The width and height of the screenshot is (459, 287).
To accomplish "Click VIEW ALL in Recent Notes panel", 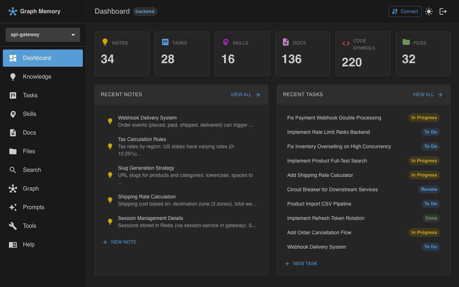I will coord(245,94).
